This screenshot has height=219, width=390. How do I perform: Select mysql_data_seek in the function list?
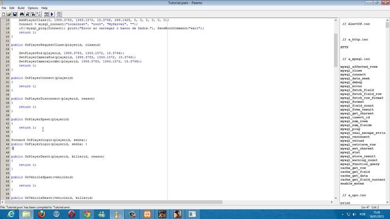point(355,78)
